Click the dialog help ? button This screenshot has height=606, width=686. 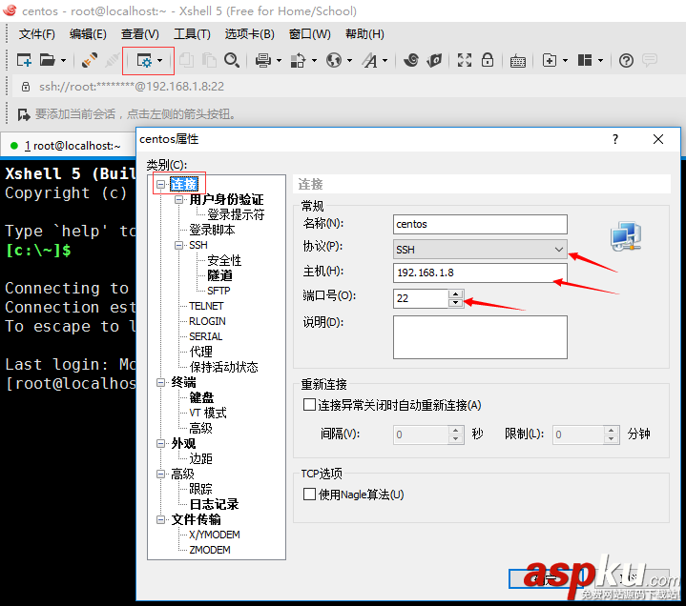click(x=615, y=139)
